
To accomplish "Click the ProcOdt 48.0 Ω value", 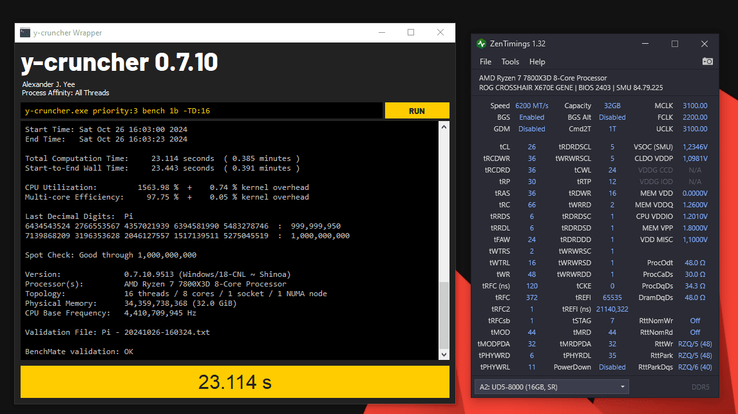I will point(695,263).
